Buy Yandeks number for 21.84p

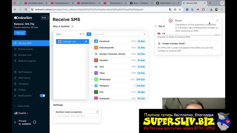(x=141, y=60)
